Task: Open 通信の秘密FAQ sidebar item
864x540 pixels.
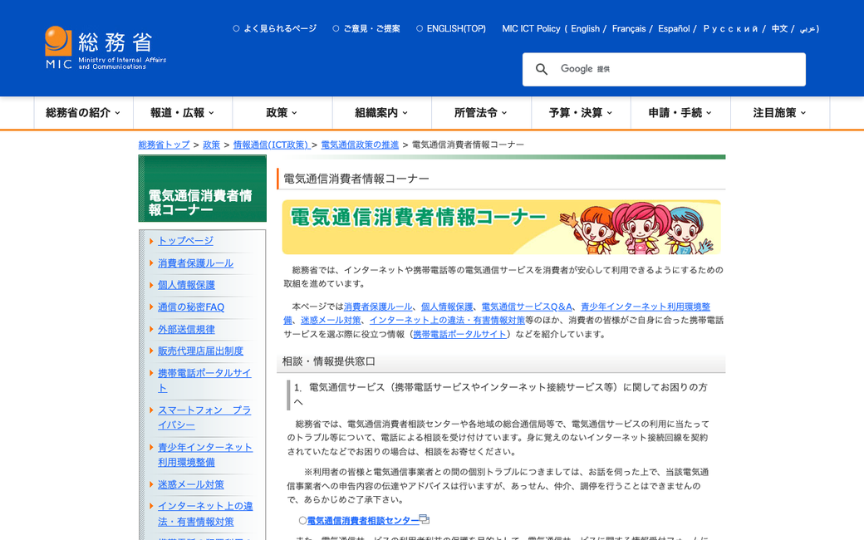Action: (191, 307)
